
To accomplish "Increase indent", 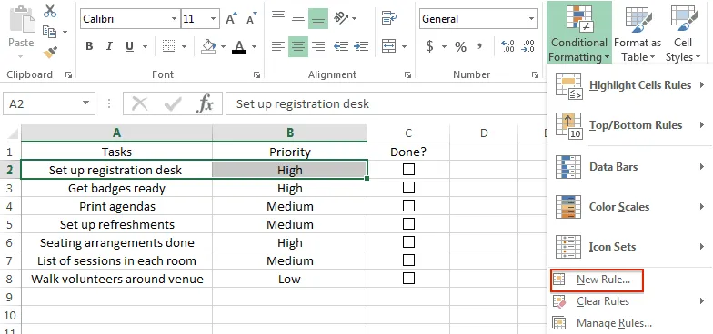I will click(361, 46).
